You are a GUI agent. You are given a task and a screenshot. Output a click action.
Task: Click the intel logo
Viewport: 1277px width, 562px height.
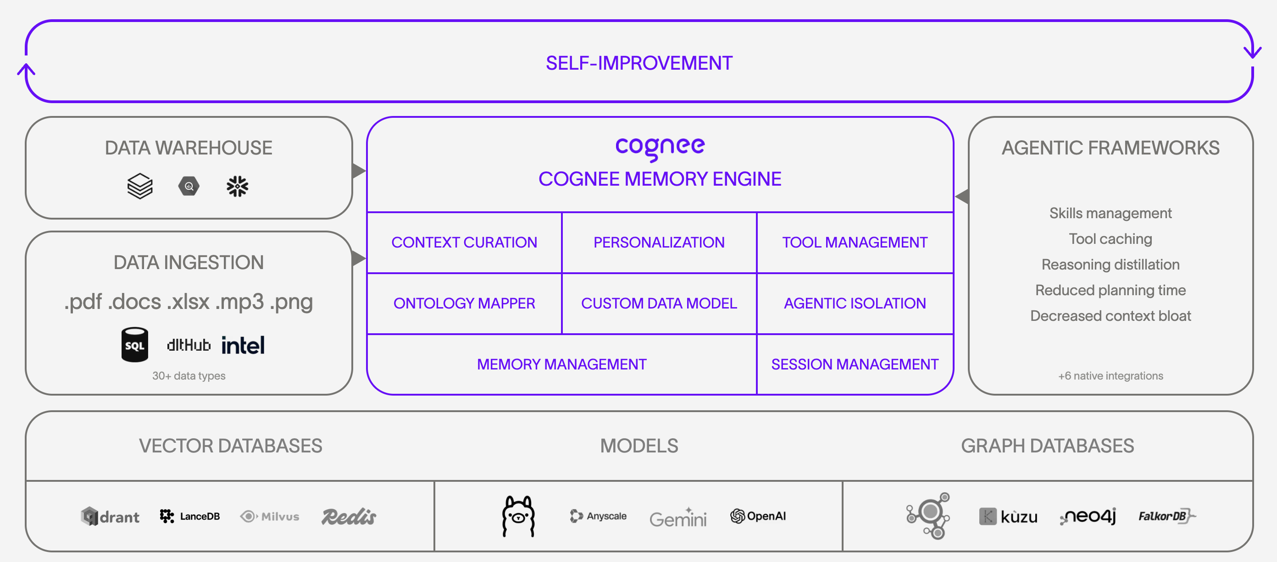click(x=242, y=346)
